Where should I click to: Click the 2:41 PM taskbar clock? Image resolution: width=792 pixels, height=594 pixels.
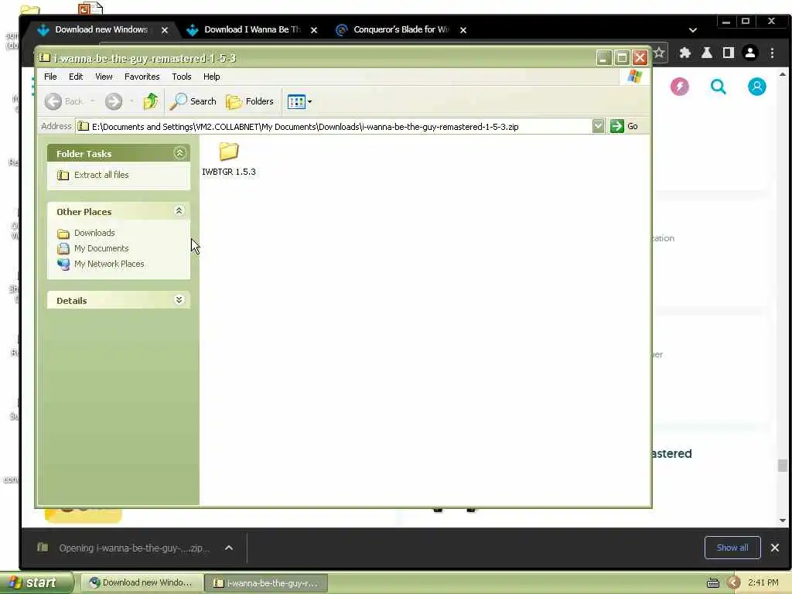pyautogui.click(x=763, y=583)
